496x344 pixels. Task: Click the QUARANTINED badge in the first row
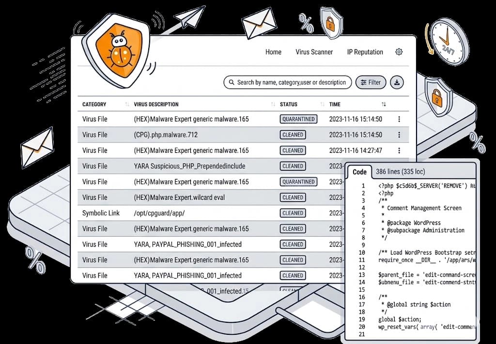coord(298,119)
